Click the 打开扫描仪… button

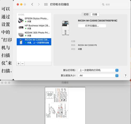92,26
